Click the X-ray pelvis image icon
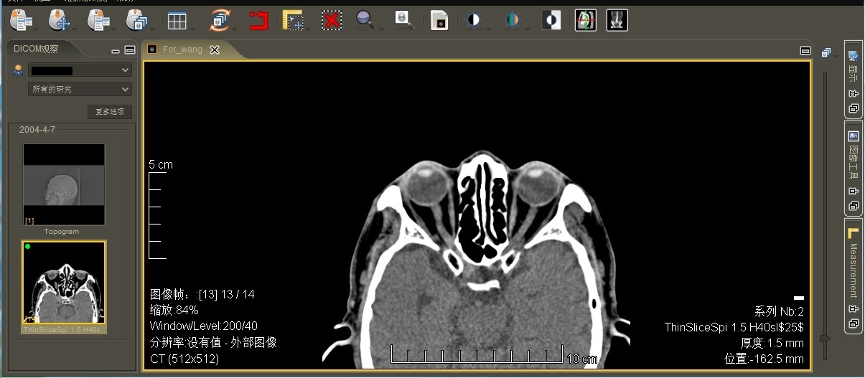865x378 pixels. 617,21
